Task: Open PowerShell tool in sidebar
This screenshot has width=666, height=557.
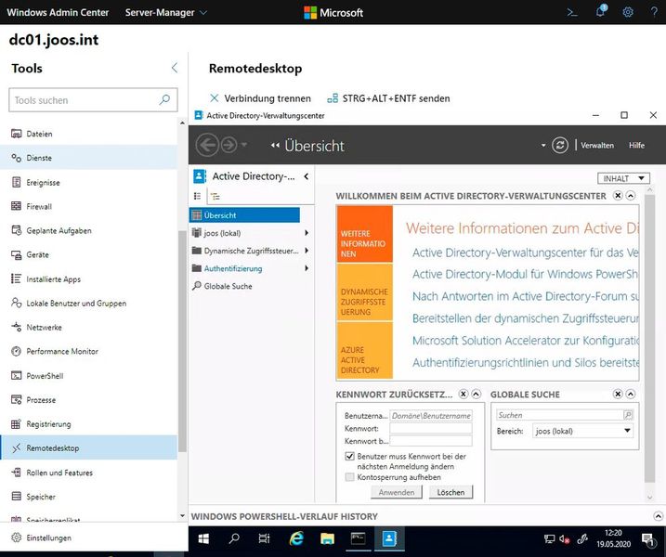Action: click(88, 376)
